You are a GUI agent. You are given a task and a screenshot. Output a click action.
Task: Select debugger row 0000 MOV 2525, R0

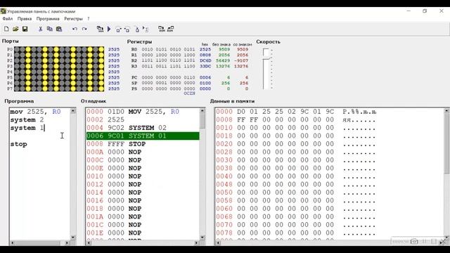[x=143, y=112]
